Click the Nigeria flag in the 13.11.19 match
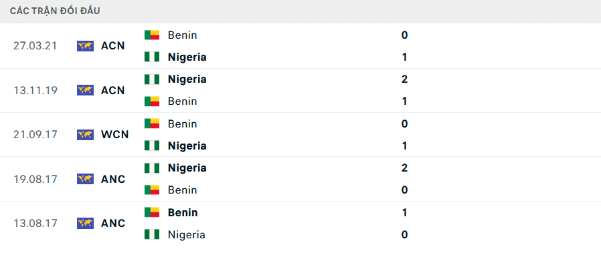The image size is (601, 255). [x=152, y=79]
